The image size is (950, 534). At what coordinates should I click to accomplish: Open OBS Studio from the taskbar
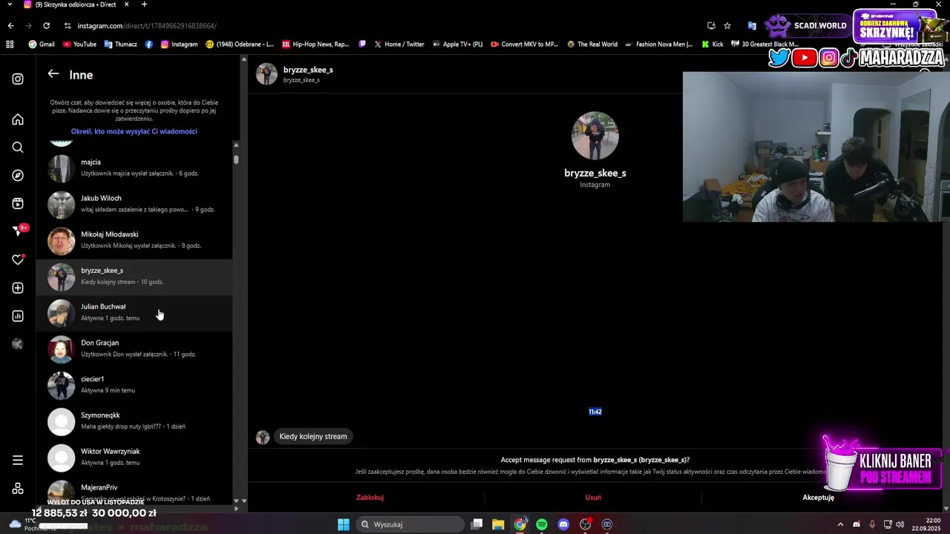585,524
